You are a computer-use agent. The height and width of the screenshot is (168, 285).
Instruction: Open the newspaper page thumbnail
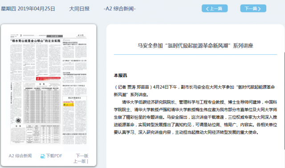(49, 89)
